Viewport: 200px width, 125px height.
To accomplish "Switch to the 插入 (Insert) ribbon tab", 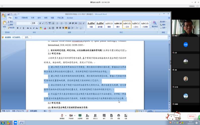I will (x=16, y=18).
